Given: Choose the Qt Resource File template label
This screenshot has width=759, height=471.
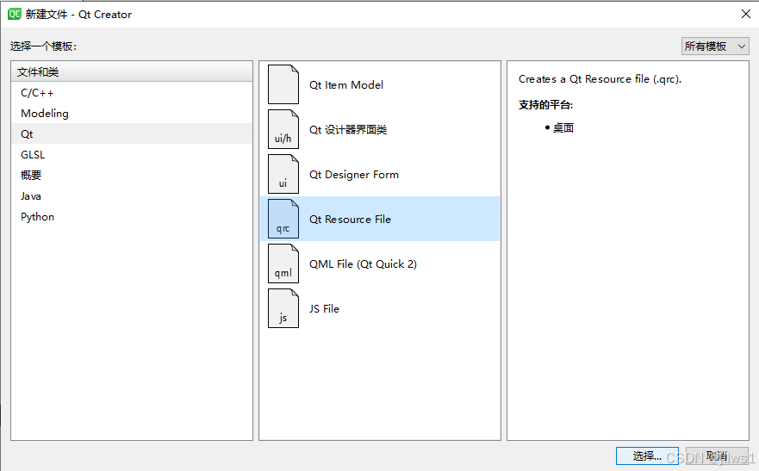Looking at the screenshot, I should pyautogui.click(x=350, y=219).
